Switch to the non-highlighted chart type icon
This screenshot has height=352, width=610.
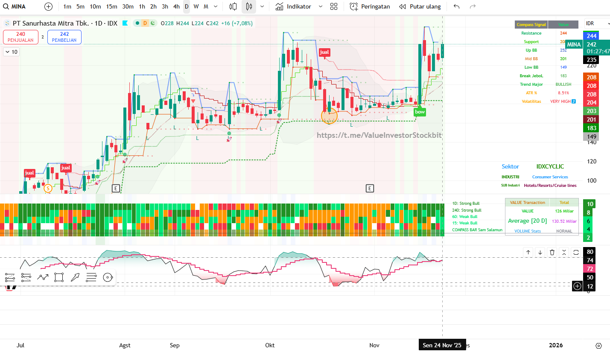pyautogui.click(x=233, y=6)
